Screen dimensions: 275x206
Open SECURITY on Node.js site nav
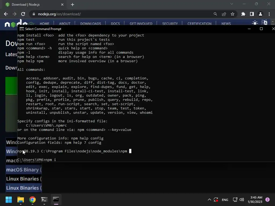[170, 24]
